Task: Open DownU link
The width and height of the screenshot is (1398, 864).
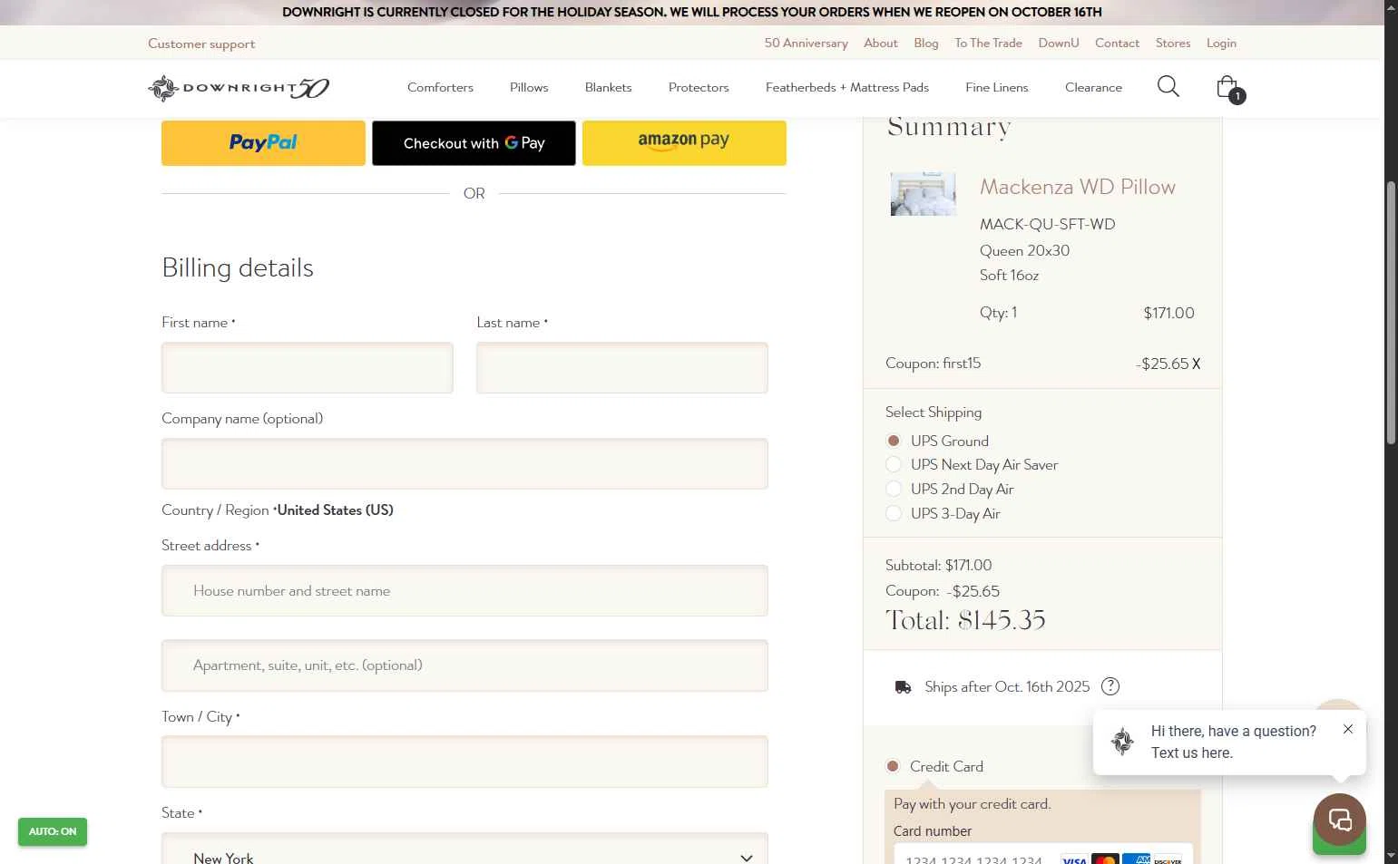Action: 1059,43
